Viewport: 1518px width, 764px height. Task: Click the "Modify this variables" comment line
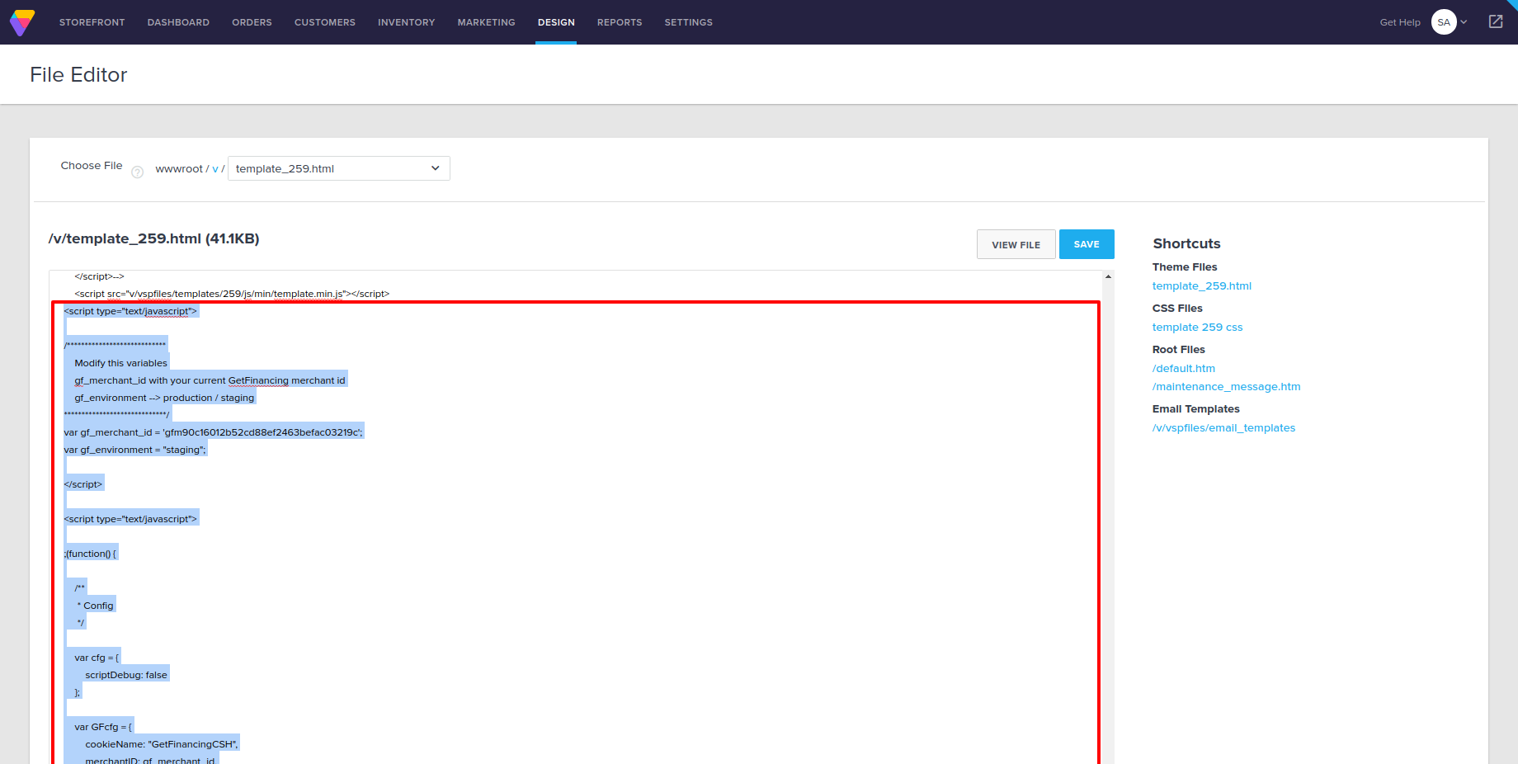[x=120, y=363]
